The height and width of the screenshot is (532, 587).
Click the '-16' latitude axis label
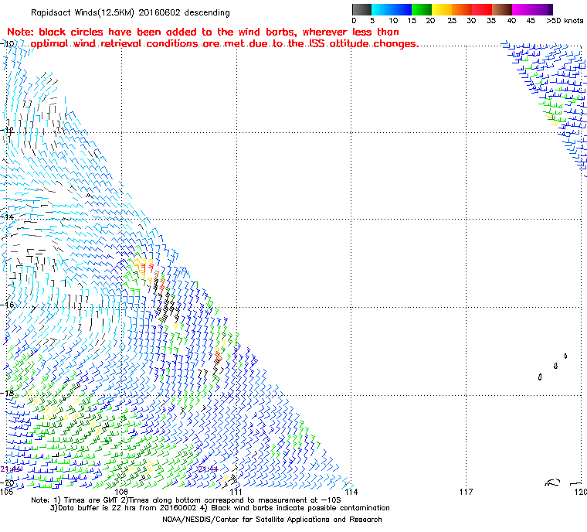[x=7, y=305]
